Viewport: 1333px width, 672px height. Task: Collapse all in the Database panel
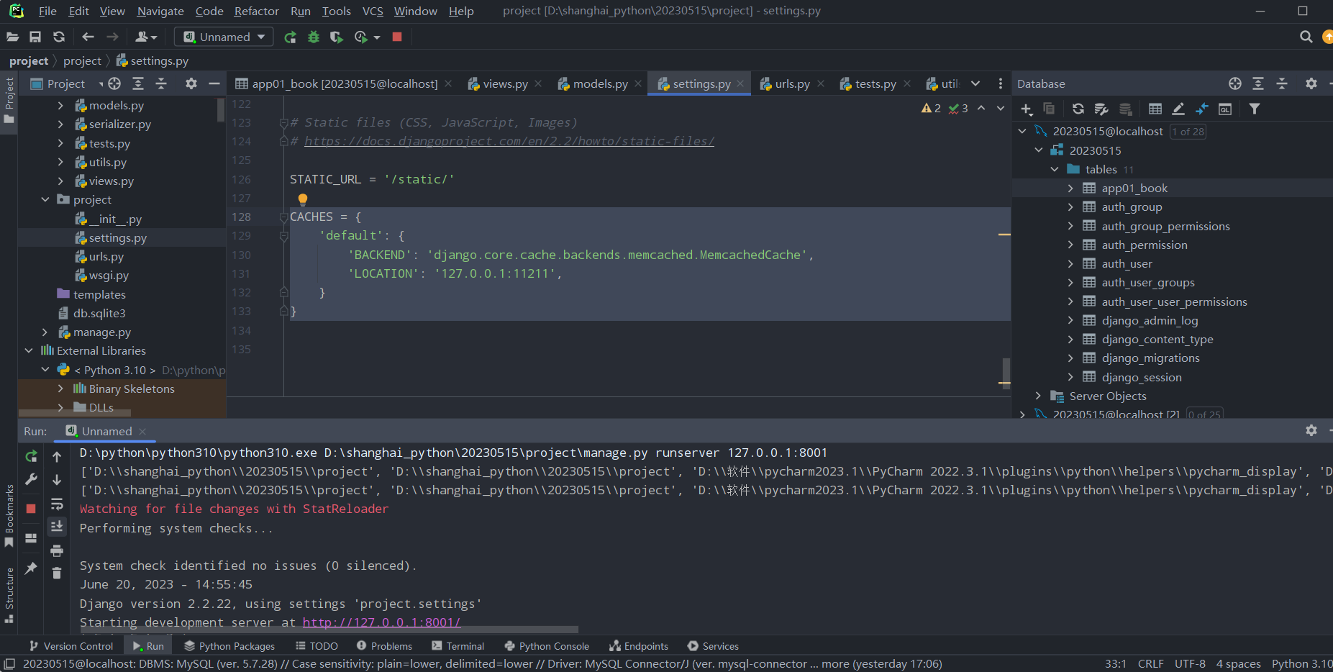point(1282,83)
